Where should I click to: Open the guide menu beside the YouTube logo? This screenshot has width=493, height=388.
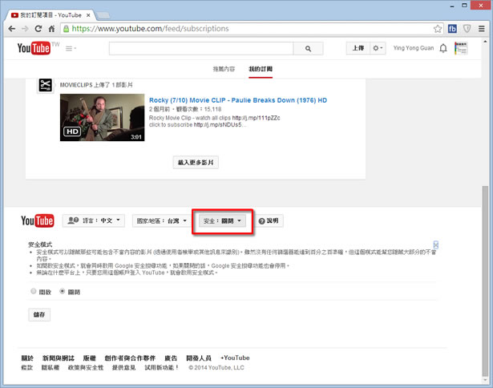coord(71,49)
